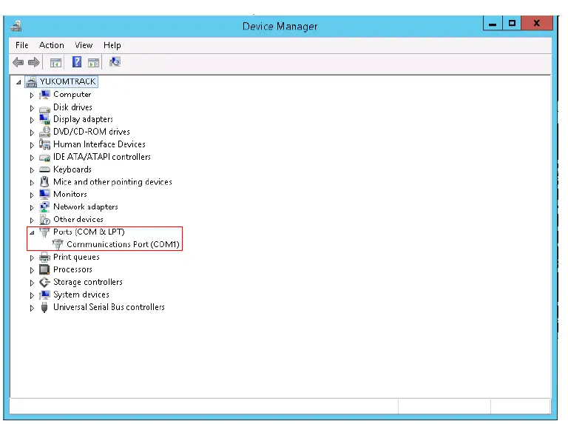Select IDE ATA/ATAPI controllers label
This screenshot has width=568, height=424.
[102, 157]
